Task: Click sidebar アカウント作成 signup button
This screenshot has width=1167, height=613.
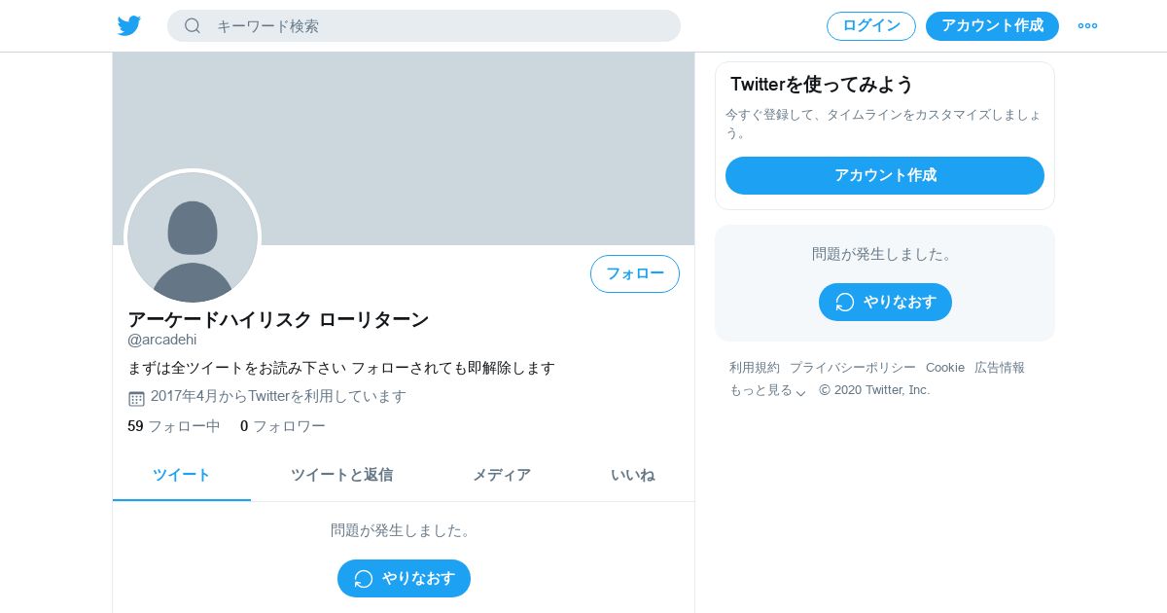Action: coord(885,175)
